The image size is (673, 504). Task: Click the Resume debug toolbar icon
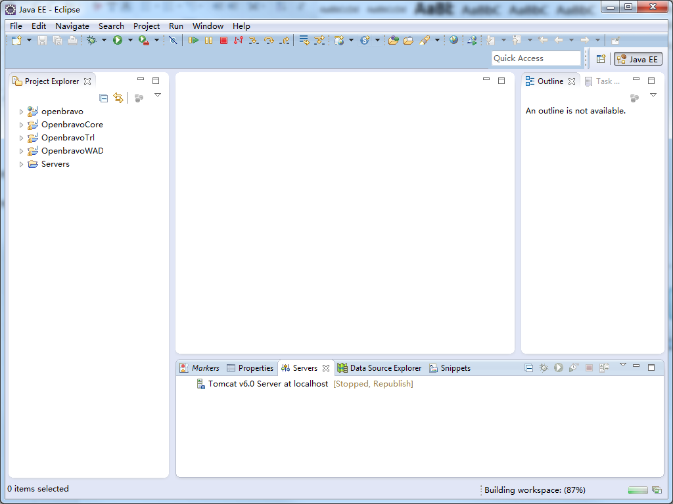tap(193, 40)
